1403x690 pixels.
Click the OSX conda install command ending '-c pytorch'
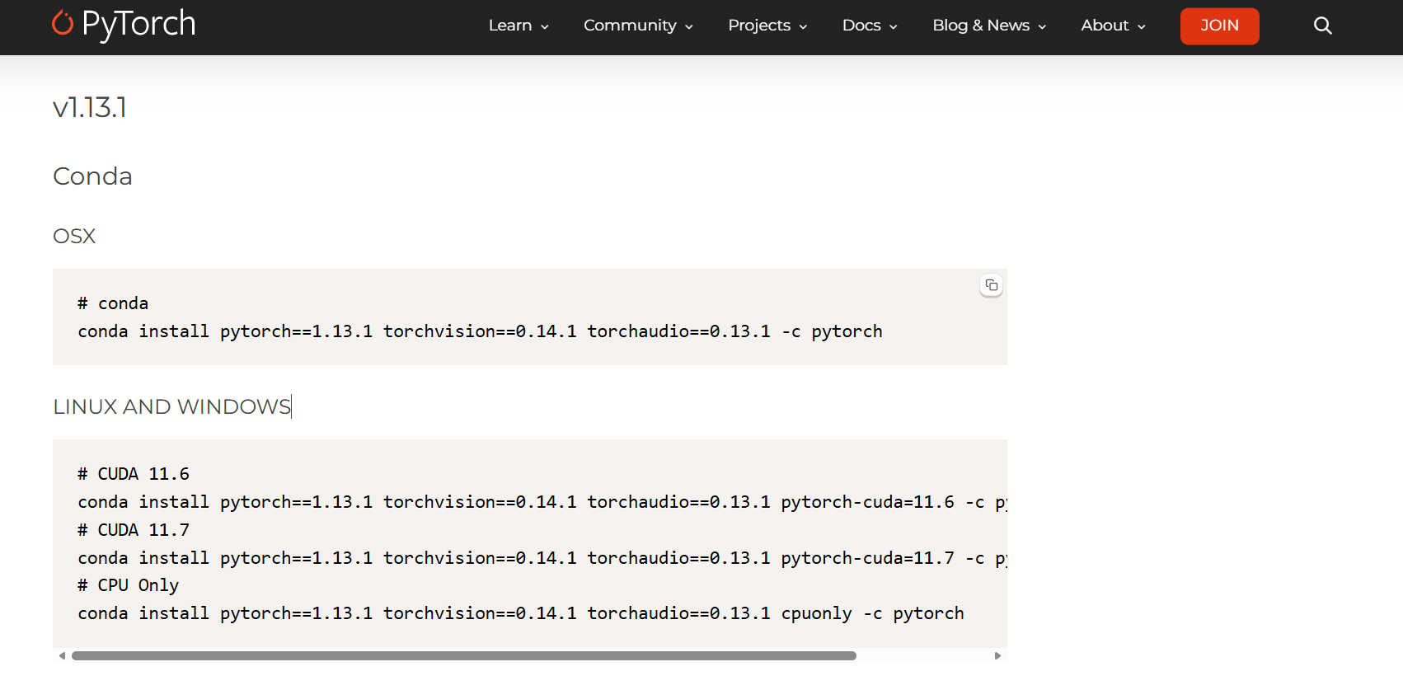pyautogui.click(x=480, y=331)
